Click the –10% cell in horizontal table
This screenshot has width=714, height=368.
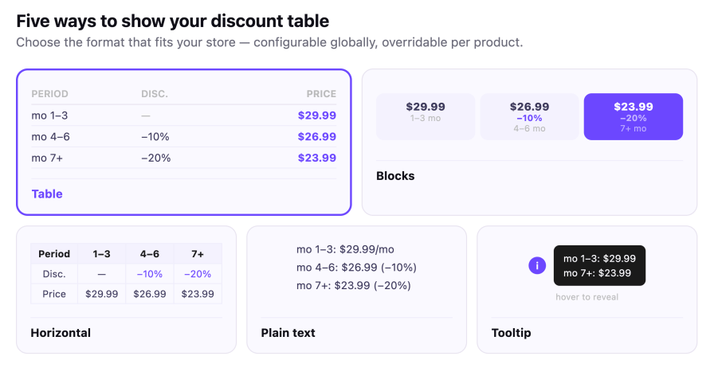coord(149,274)
